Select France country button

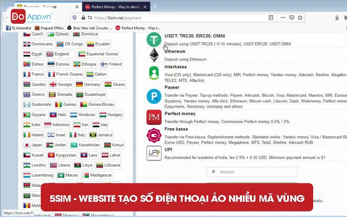point(34,74)
